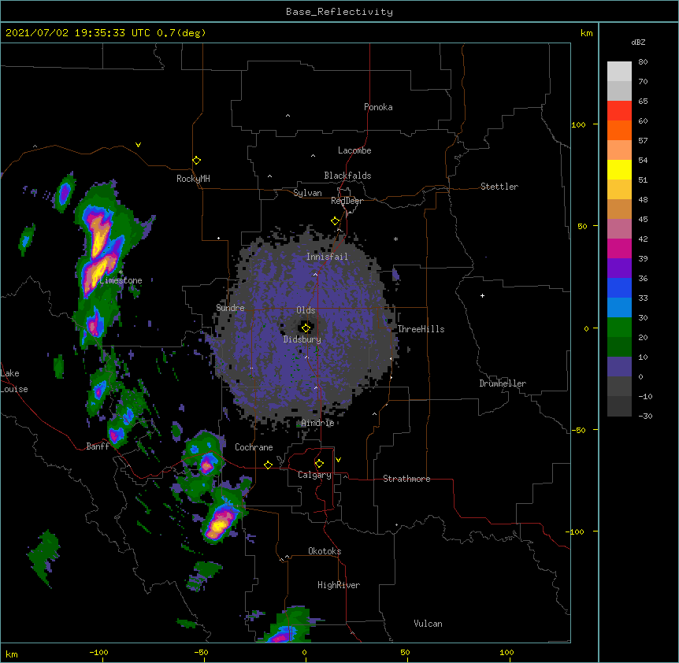Select the yellow 54–51 dBZ legend swatch
The height and width of the screenshot is (663, 679).
click(x=619, y=169)
